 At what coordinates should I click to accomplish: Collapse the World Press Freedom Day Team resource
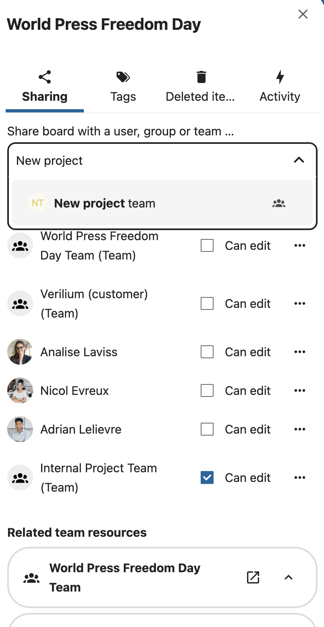(x=289, y=577)
